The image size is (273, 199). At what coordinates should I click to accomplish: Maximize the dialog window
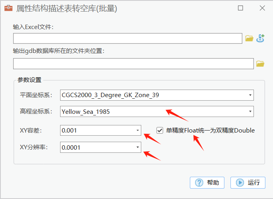[x=240, y=8]
